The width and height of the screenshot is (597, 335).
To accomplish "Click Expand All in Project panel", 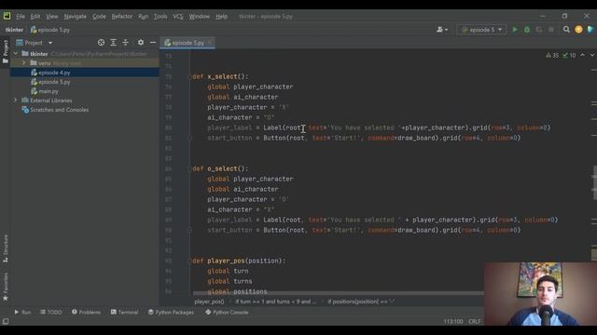I will coord(113,43).
